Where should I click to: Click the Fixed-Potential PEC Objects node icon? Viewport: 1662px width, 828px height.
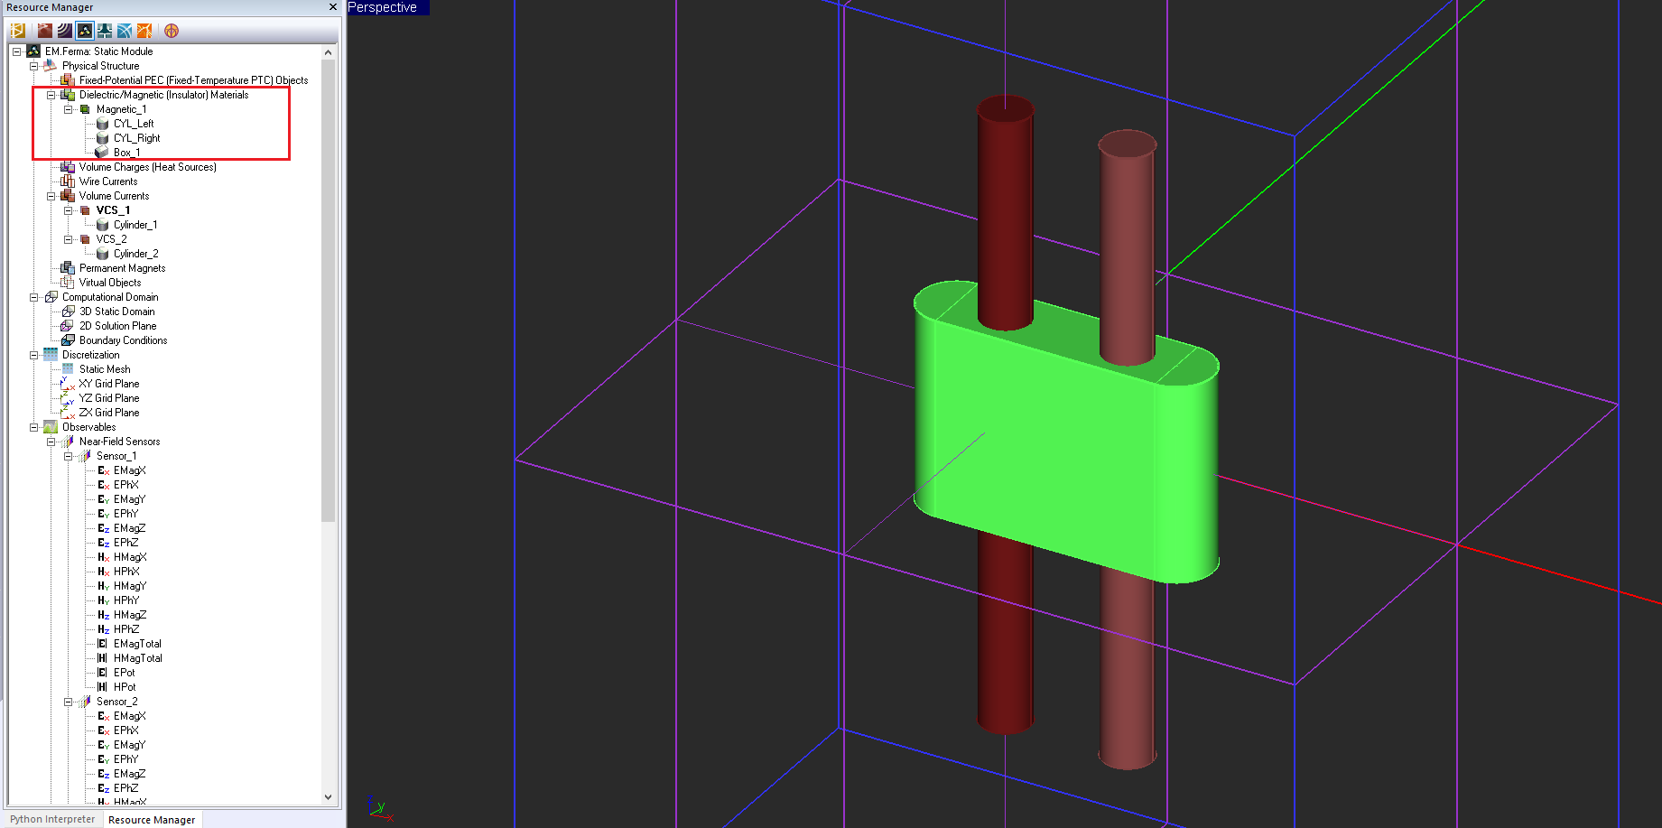click(68, 80)
